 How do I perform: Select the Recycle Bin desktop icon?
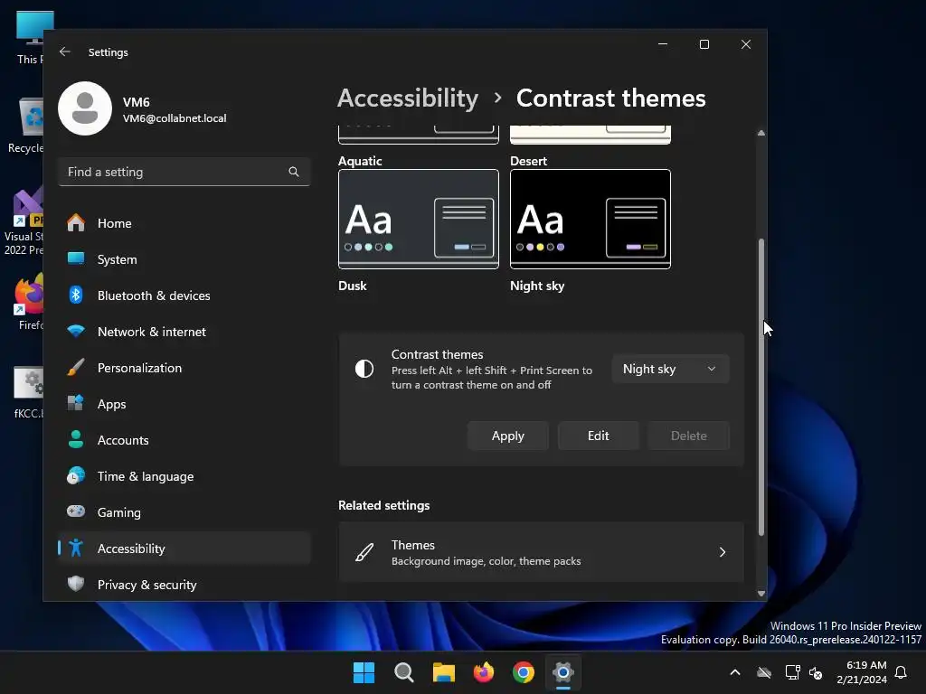point(26,126)
